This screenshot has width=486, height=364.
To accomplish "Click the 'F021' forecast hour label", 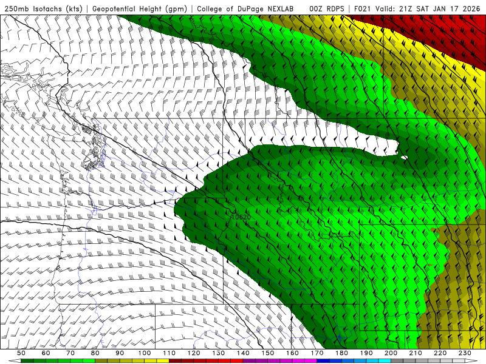I will 363,8.
